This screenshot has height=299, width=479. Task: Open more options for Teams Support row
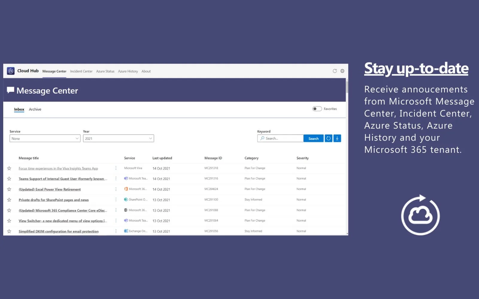[x=116, y=179]
